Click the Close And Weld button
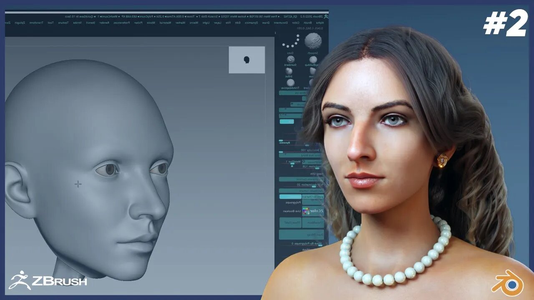The height and width of the screenshot is (300, 534). (301, 155)
